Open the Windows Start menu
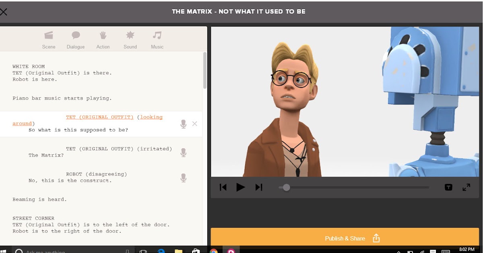The image size is (483, 253). (x=4, y=251)
